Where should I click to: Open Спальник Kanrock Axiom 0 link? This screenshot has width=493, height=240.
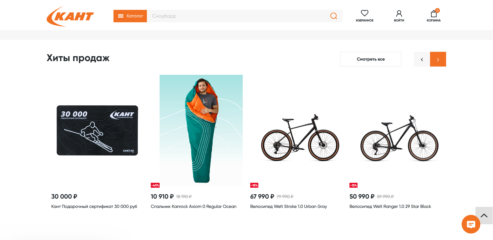click(x=193, y=207)
